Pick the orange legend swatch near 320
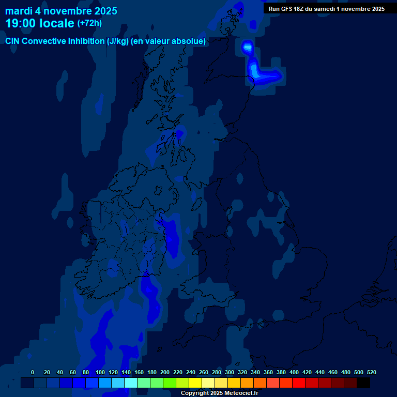The width and height of the screenshot is (397, 397). (247, 383)
